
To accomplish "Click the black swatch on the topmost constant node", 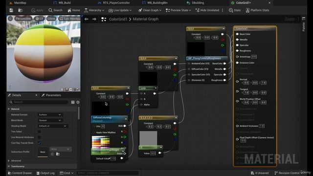I will tap(196, 49).
